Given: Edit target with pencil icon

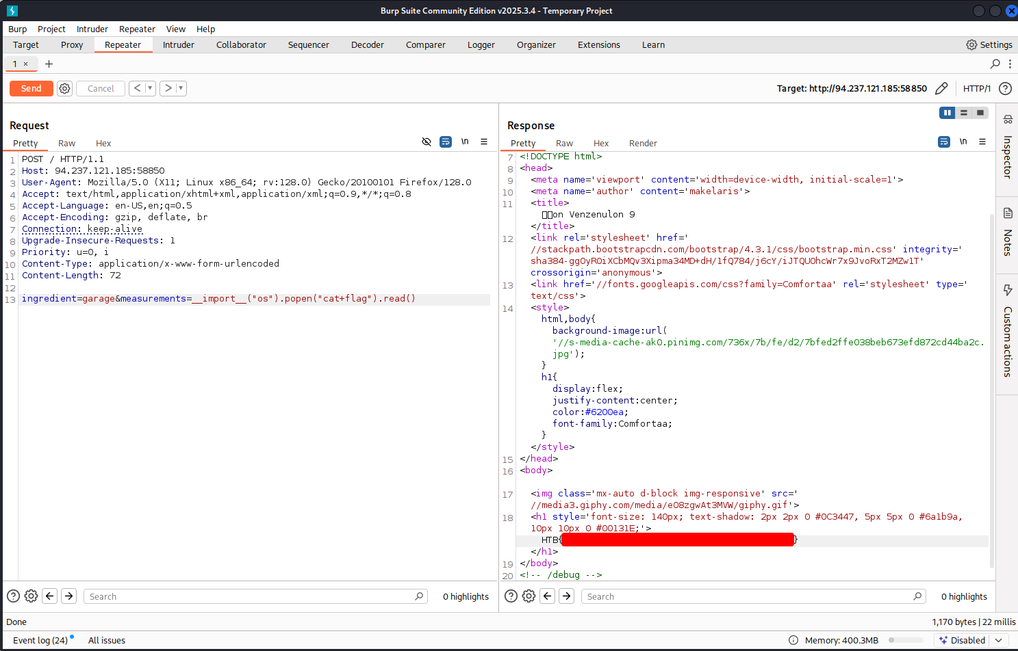Looking at the screenshot, I should (x=941, y=88).
